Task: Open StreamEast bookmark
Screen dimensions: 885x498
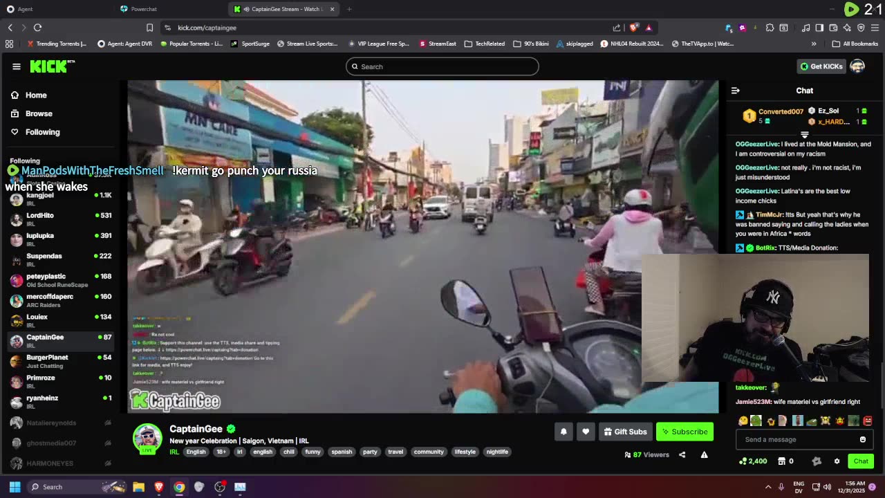Action: [438, 44]
